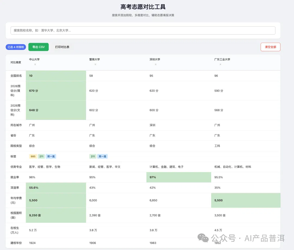
Task: Click the 4.5 万 enrollment cell
Action: tap(246, 230)
